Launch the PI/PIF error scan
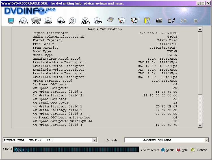 tap(85, 21)
